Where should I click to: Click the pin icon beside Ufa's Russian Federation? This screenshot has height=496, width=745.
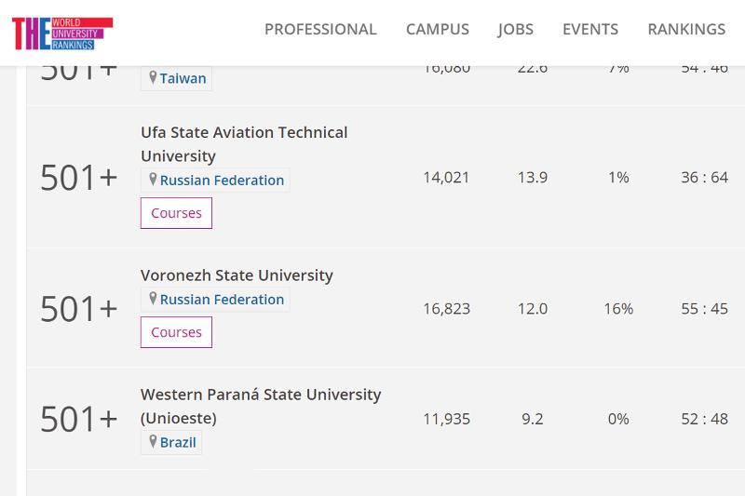click(153, 180)
